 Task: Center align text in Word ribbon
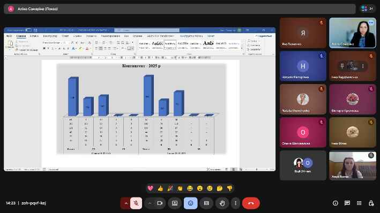101,48
